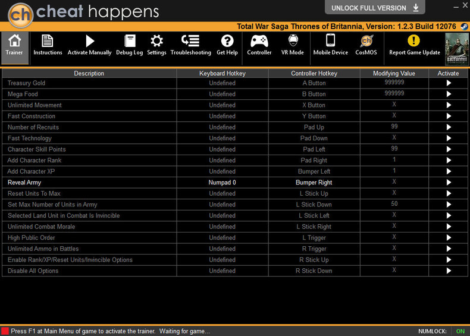
Task: Activate Add Character Rank cheat
Action: 449,161
